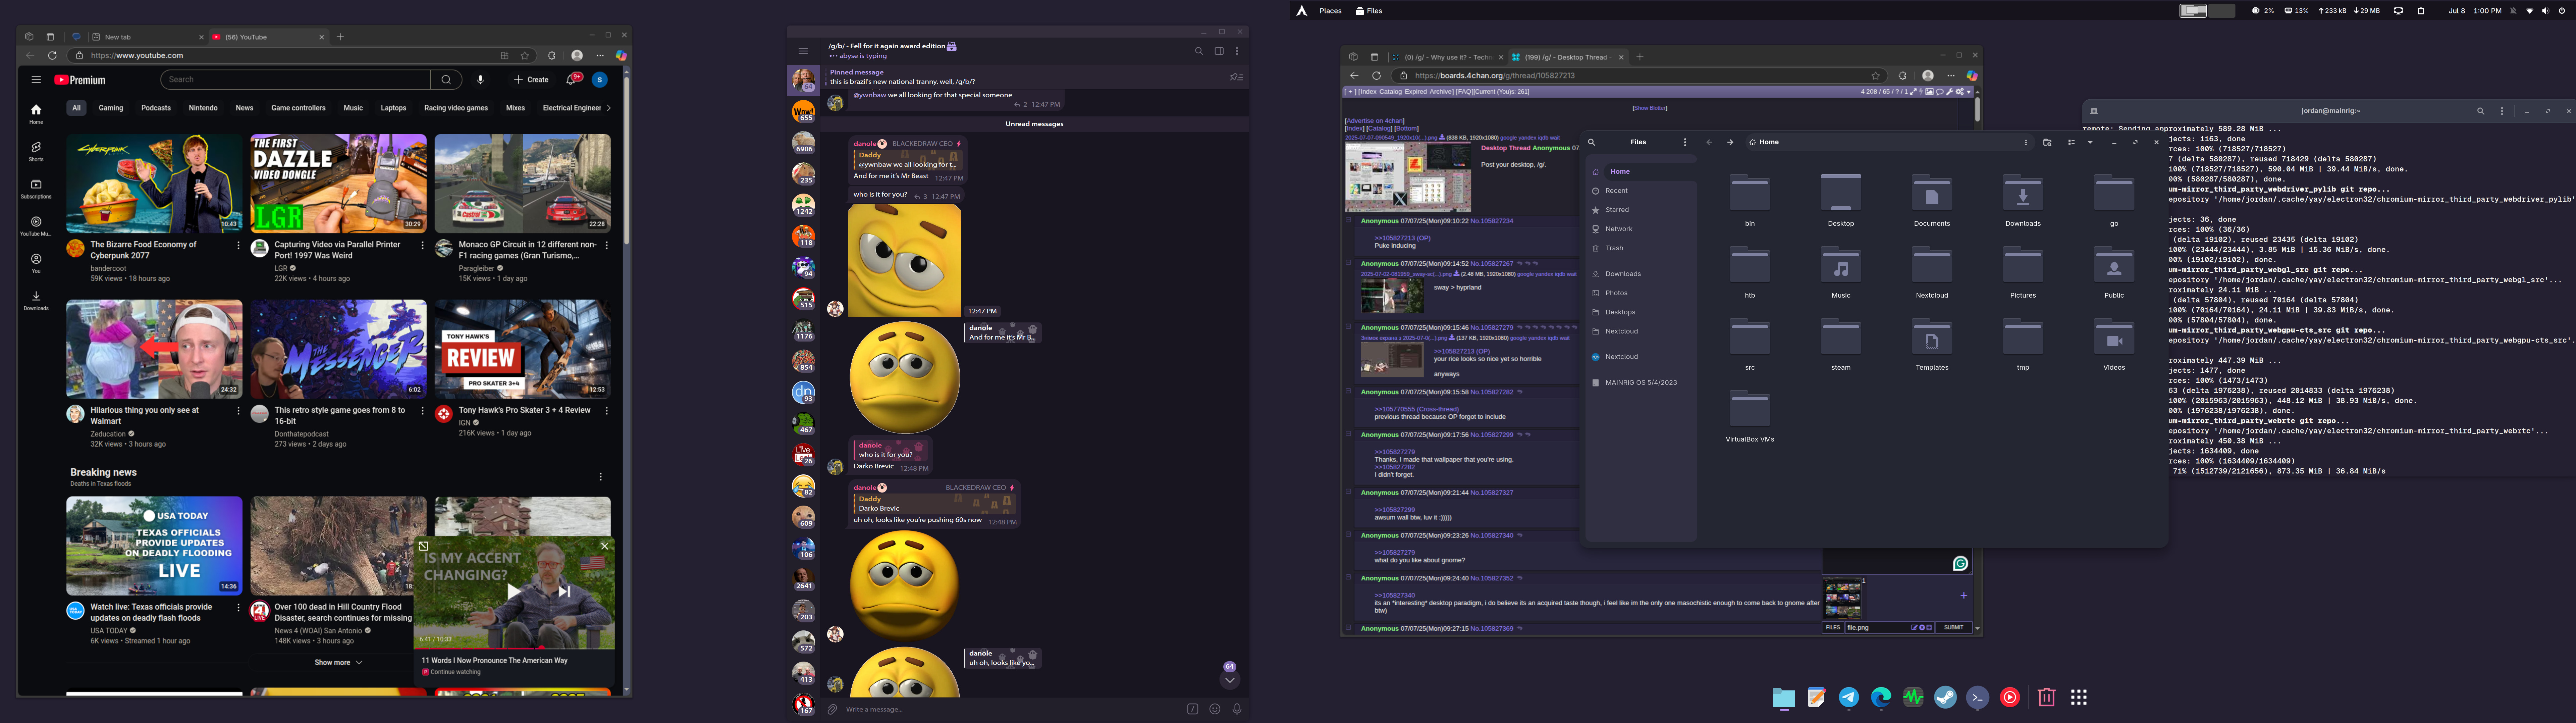The height and width of the screenshot is (723, 2576).
Task: Record a voice message in chat
Action: (1237, 709)
